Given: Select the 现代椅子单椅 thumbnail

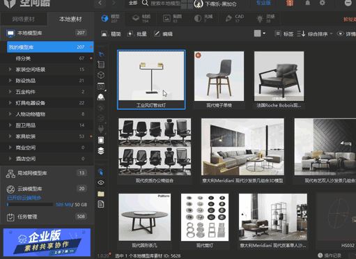Looking at the screenshot, I should coord(219,76).
